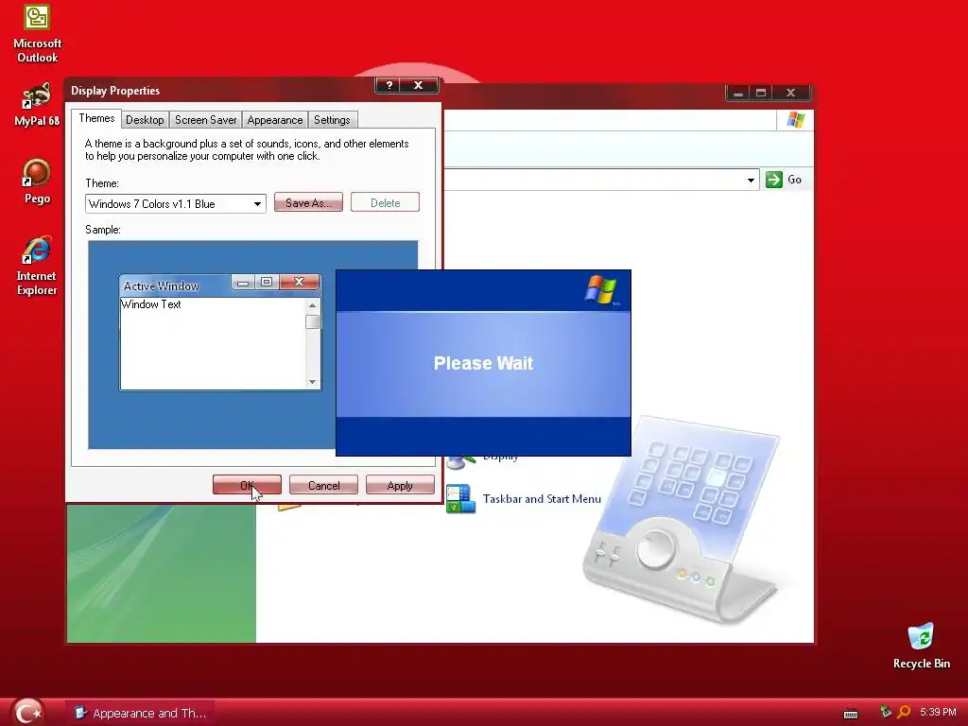
Task: Open Internet Explorer desktop icon
Action: (x=37, y=266)
